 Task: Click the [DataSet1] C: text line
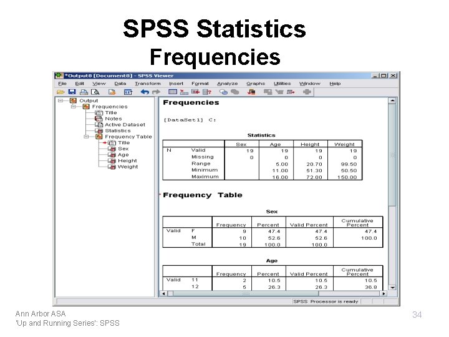190,120
